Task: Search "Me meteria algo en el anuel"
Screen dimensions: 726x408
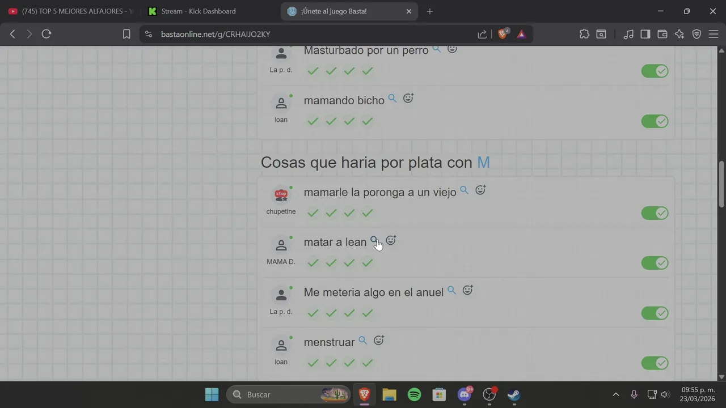Action: [x=451, y=290]
